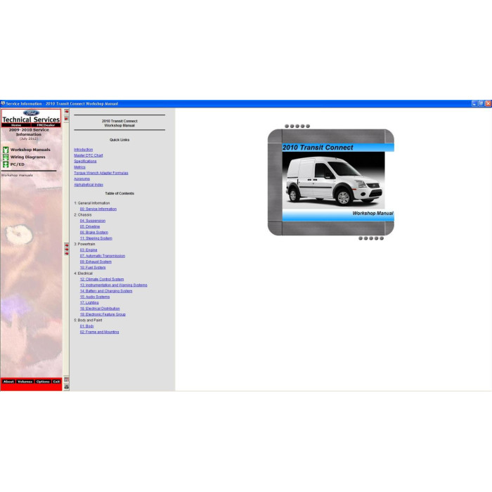Open the Alphabetical Index link
Viewport: 492px width, 492px height.
coord(88,185)
